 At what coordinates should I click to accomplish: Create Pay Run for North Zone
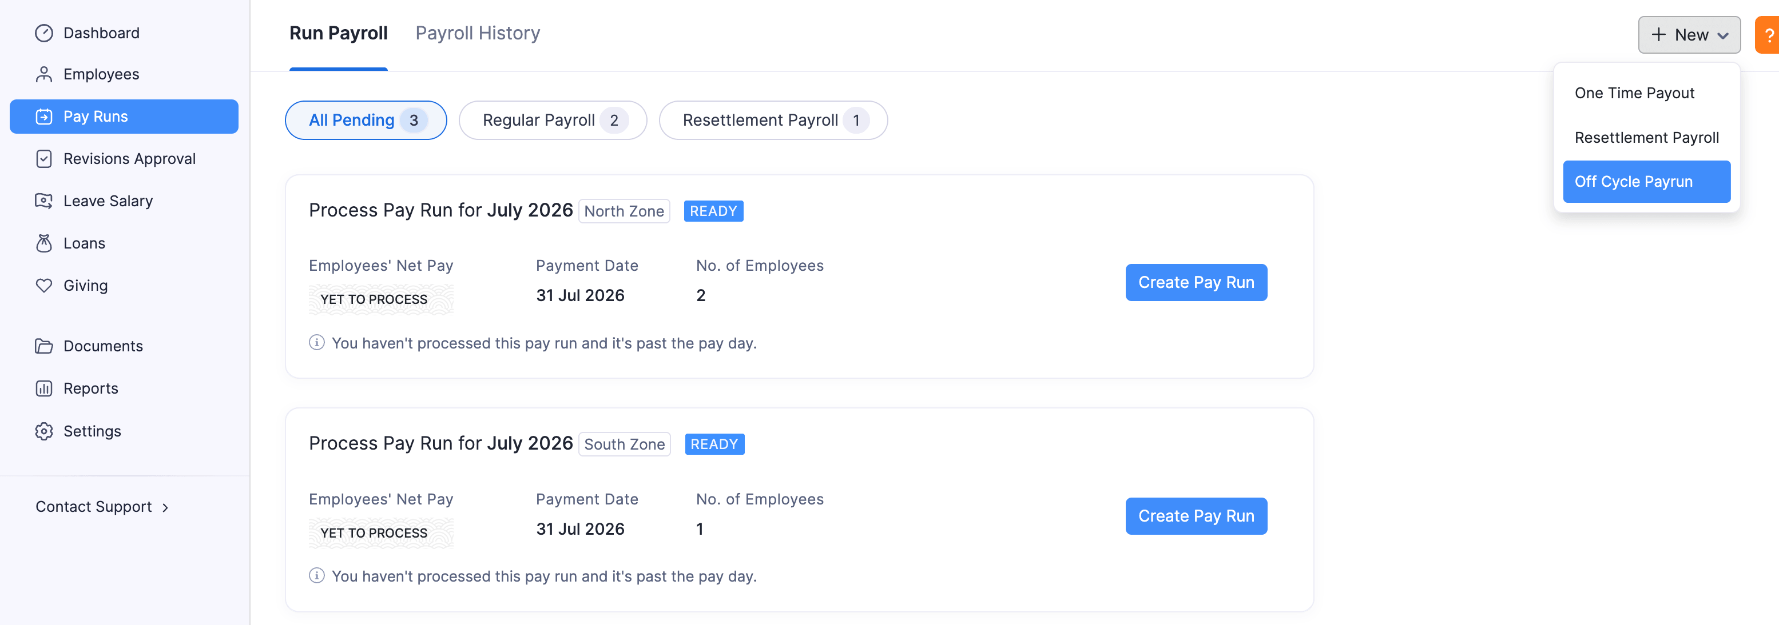1196,282
